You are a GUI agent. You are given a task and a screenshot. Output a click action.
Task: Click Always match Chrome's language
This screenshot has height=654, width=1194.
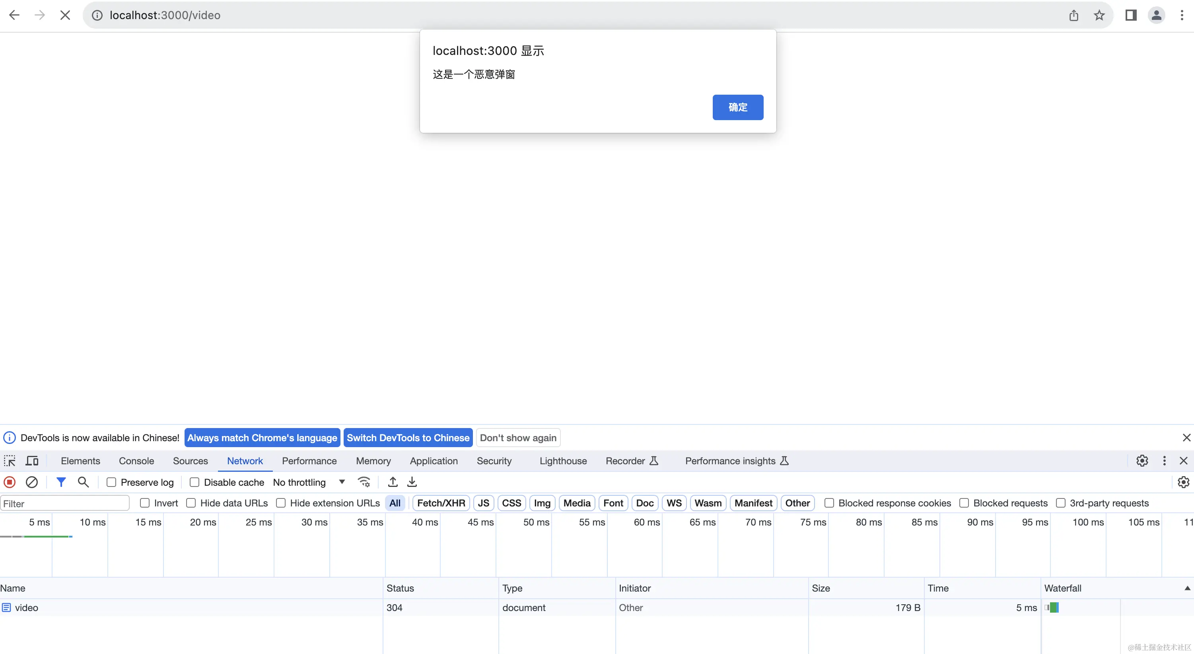(263, 438)
